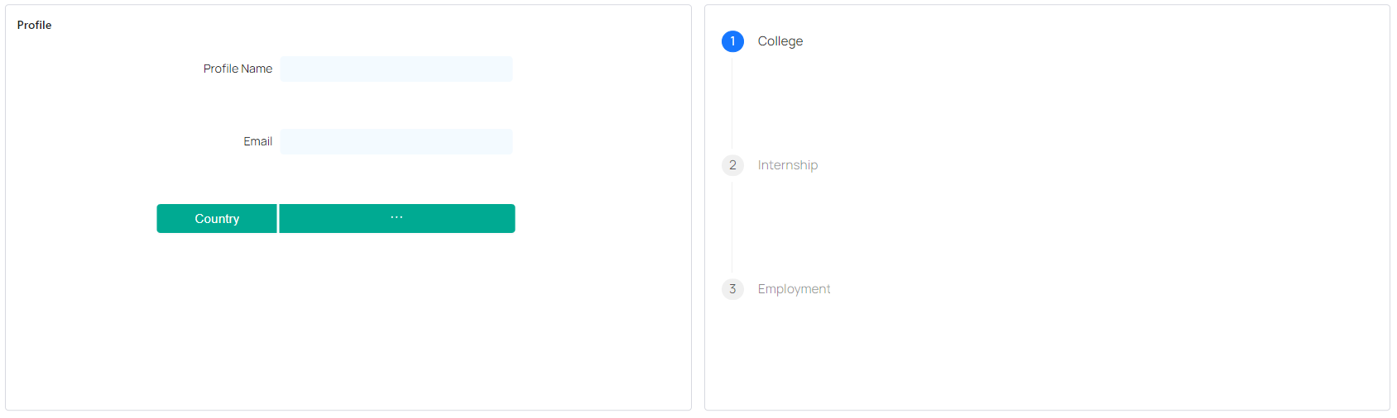This screenshot has height=418, width=1397.
Task: Focus the Profile Name input field
Action: [396, 69]
